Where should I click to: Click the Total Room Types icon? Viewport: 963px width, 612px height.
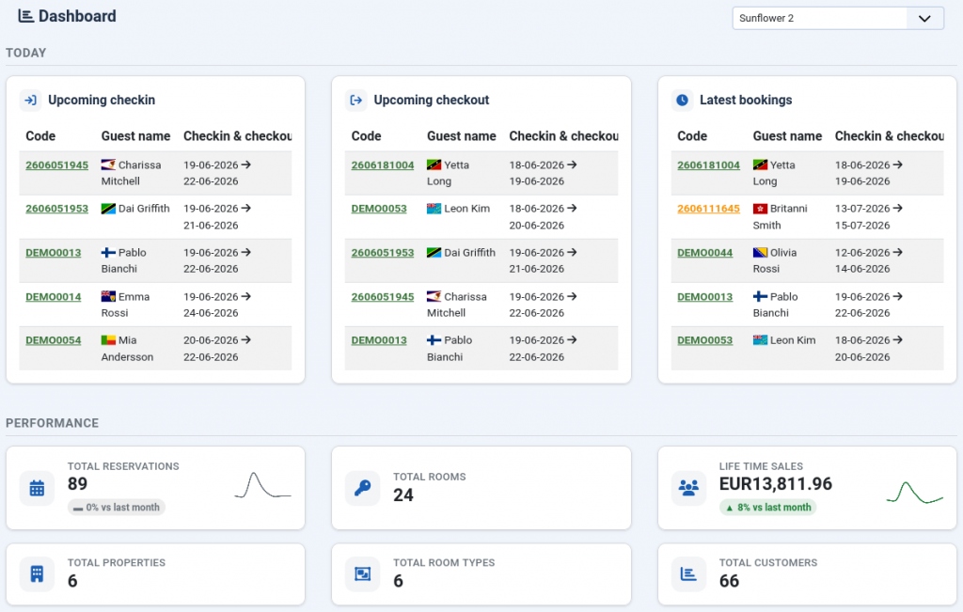tap(363, 574)
